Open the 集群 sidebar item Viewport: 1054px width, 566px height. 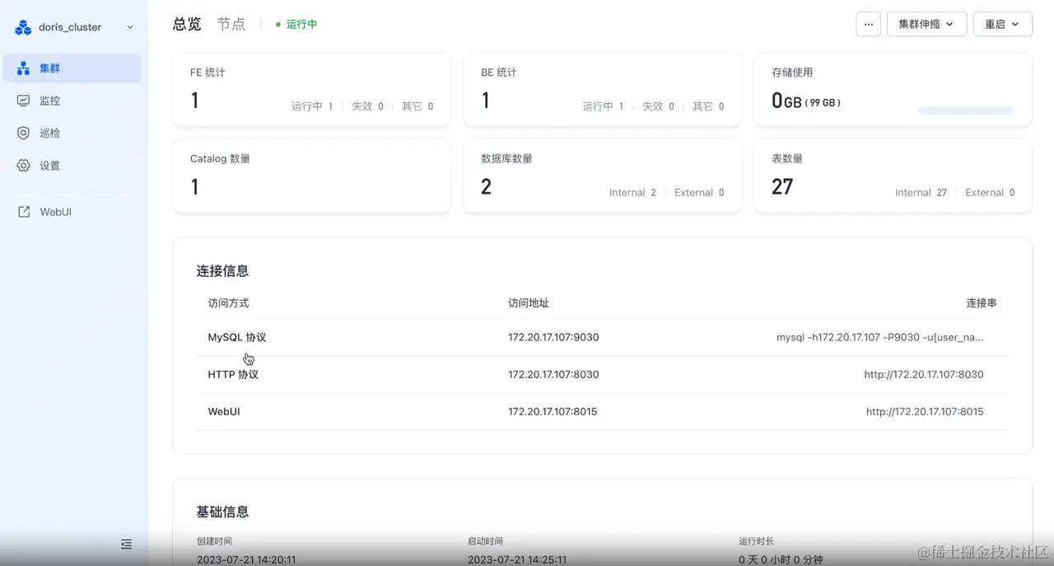point(72,68)
